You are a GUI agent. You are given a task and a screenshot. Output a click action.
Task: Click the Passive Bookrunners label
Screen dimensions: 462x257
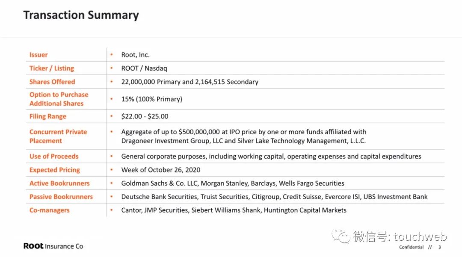point(61,197)
